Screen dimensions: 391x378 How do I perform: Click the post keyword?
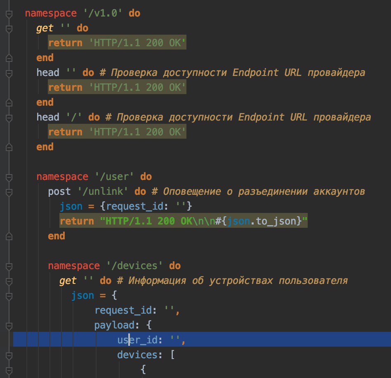[x=59, y=191]
